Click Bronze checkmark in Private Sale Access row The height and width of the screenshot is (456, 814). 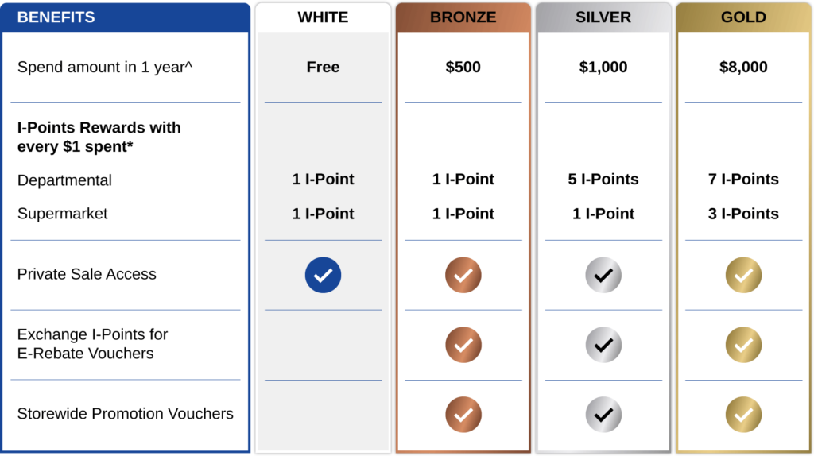point(463,275)
